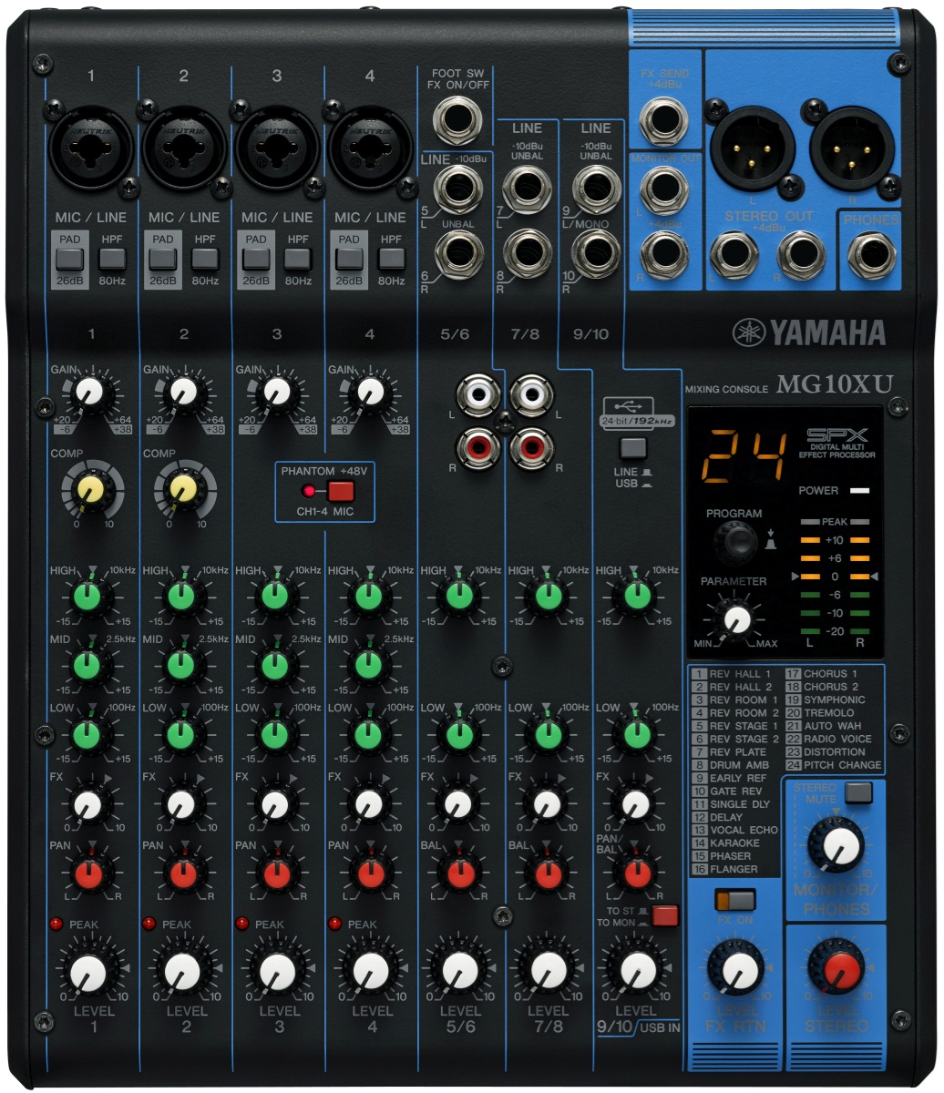Screen dimensions: 944x1093
Task: Select the LINE 9 L/MONO input jack
Action: click(597, 190)
